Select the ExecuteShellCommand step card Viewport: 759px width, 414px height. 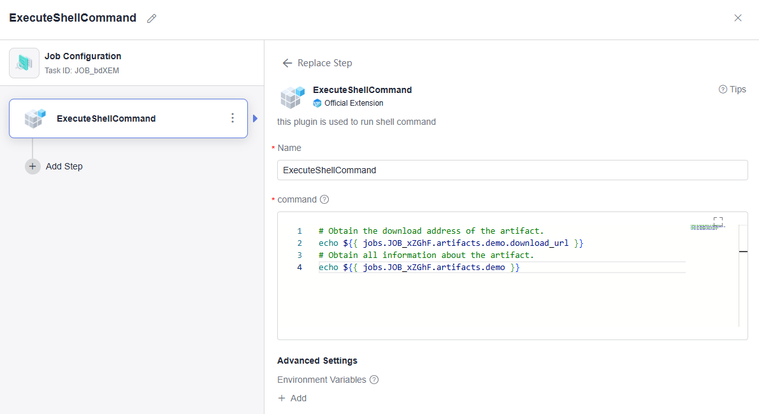127,118
